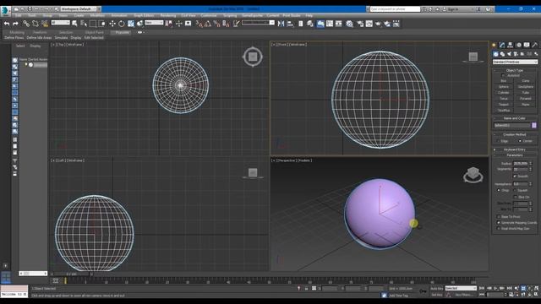Toggle the Spinner Snap tool
Image resolution: width=541 pixels, height=304 pixels.
[226, 24]
